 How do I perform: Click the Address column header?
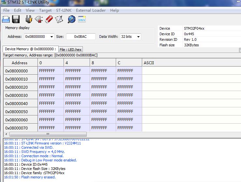coord(20,63)
